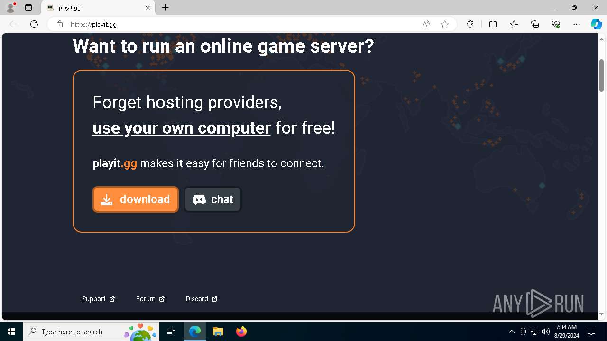
Task: Open network status tray icon
Action: [534, 332]
